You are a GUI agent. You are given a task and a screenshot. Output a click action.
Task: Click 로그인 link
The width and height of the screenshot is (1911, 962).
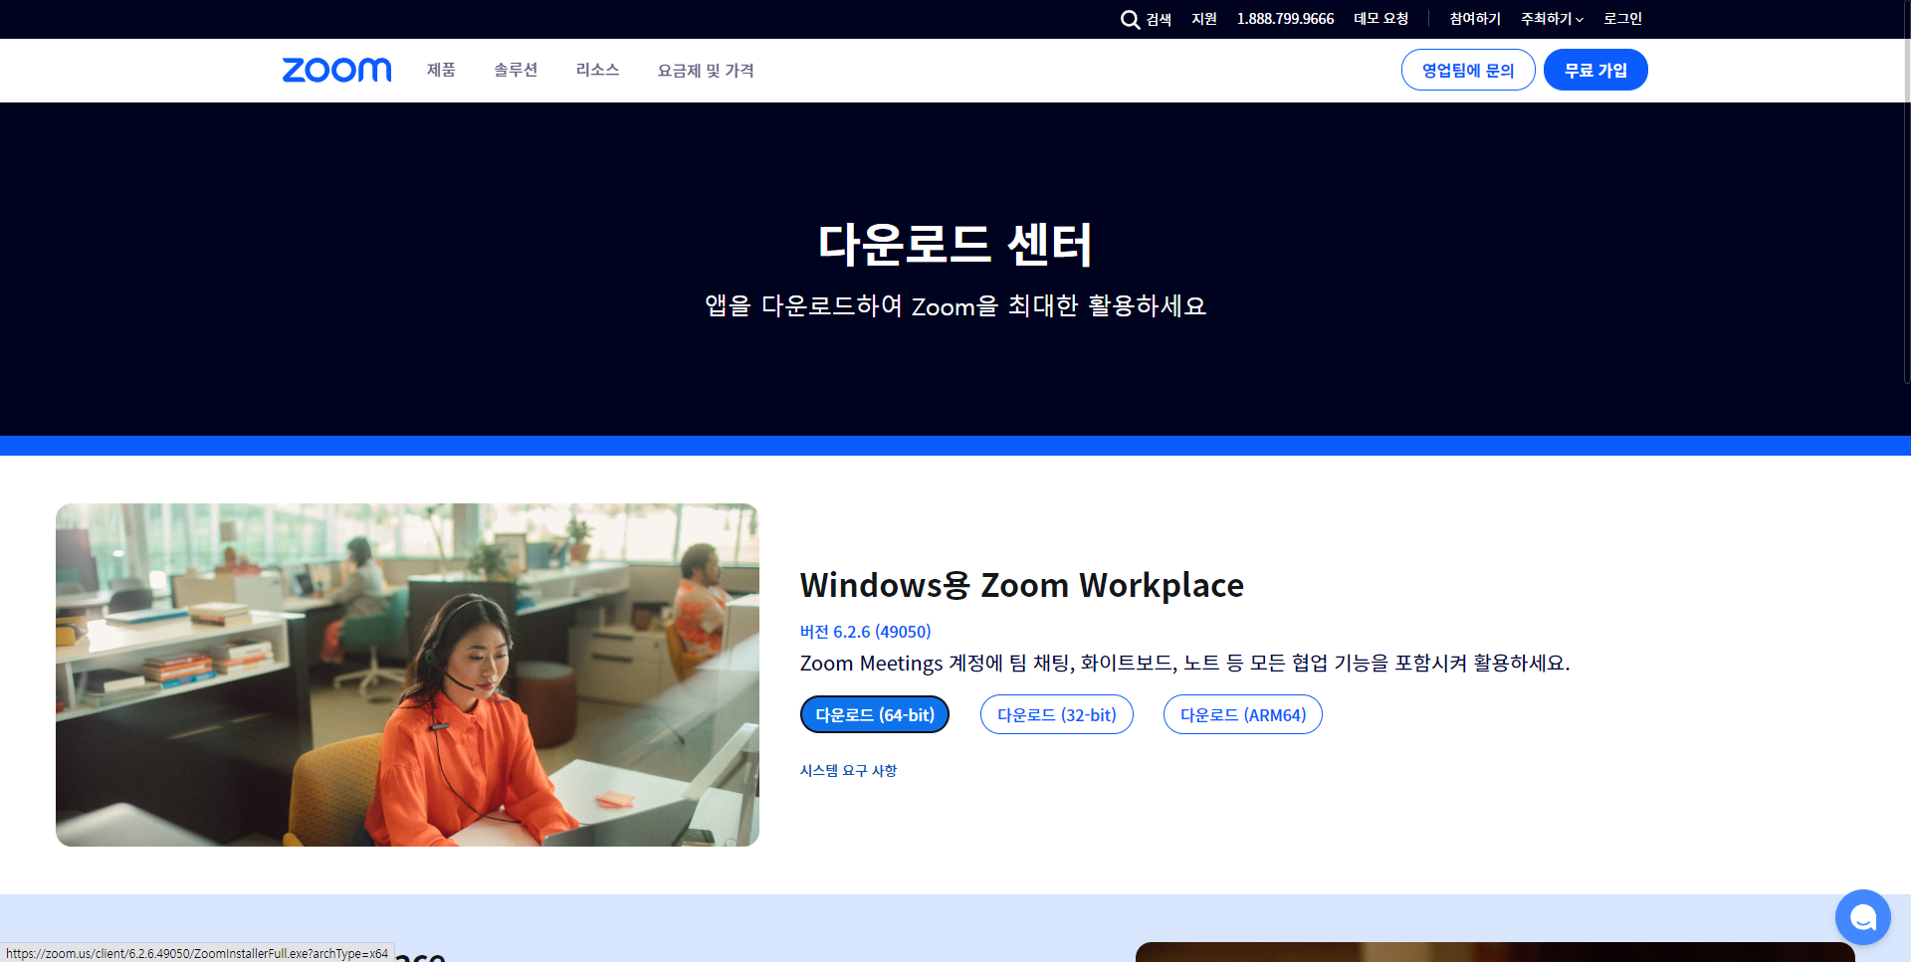1622,19
